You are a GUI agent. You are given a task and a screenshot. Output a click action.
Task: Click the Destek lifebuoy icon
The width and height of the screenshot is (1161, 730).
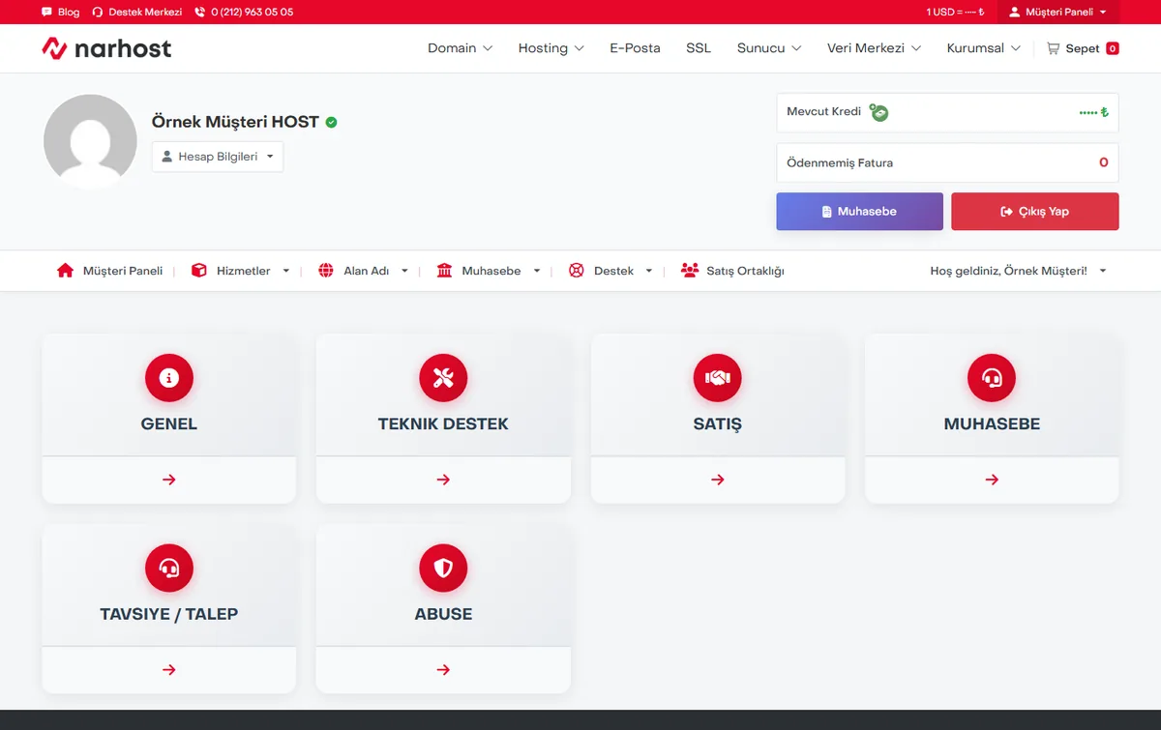[x=577, y=271]
